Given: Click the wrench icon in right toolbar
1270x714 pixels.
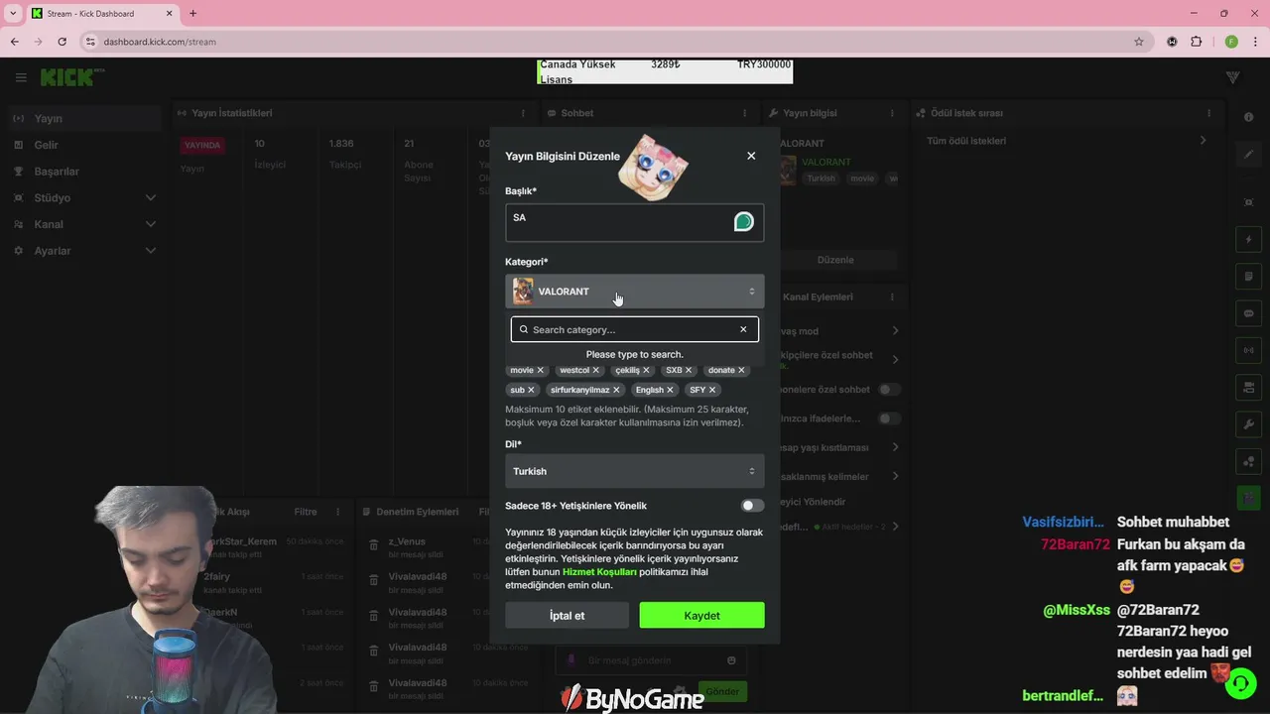Looking at the screenshot, I should 1248,424.
